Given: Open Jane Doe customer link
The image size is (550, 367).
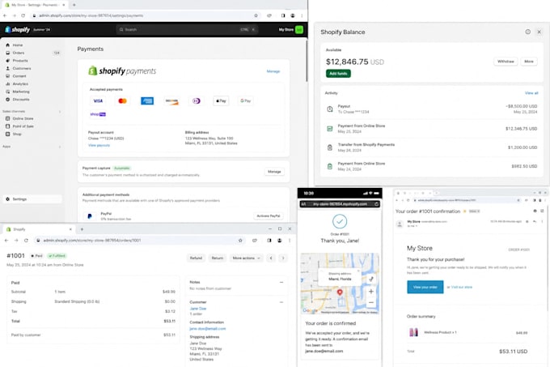Looking at the screenshot, I should click(198, 309).
